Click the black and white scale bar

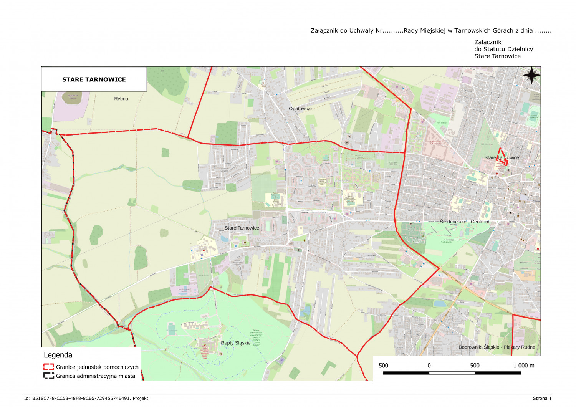(x=452, y=373)
